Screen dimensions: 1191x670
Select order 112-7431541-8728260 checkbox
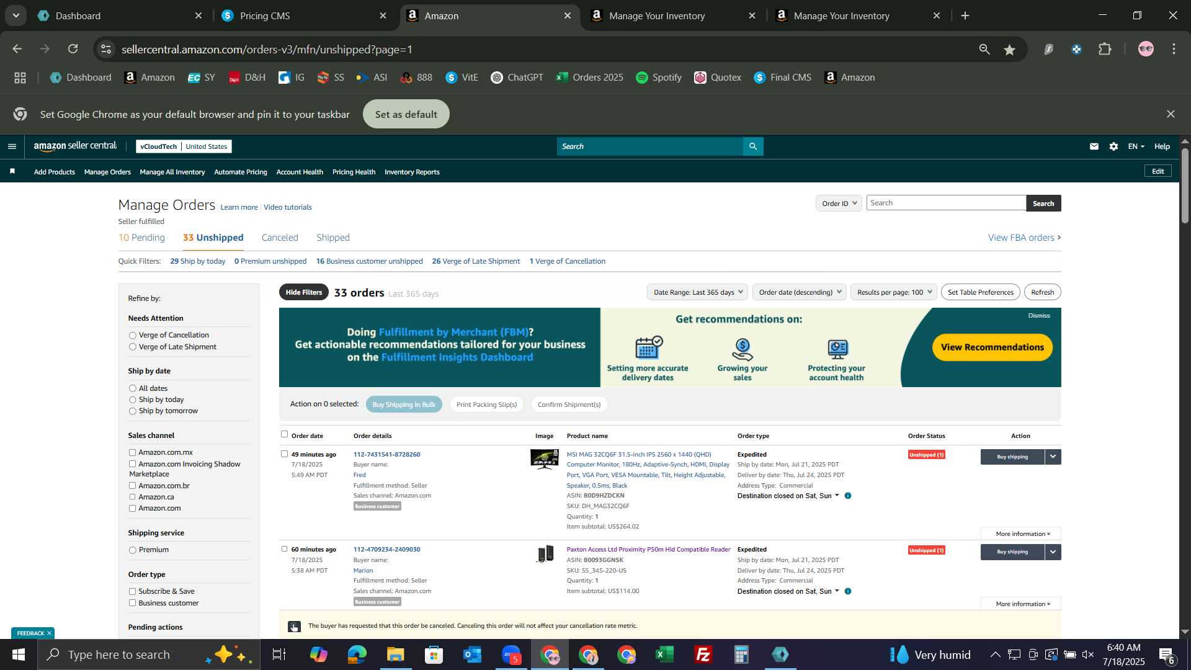pos(284,454)
